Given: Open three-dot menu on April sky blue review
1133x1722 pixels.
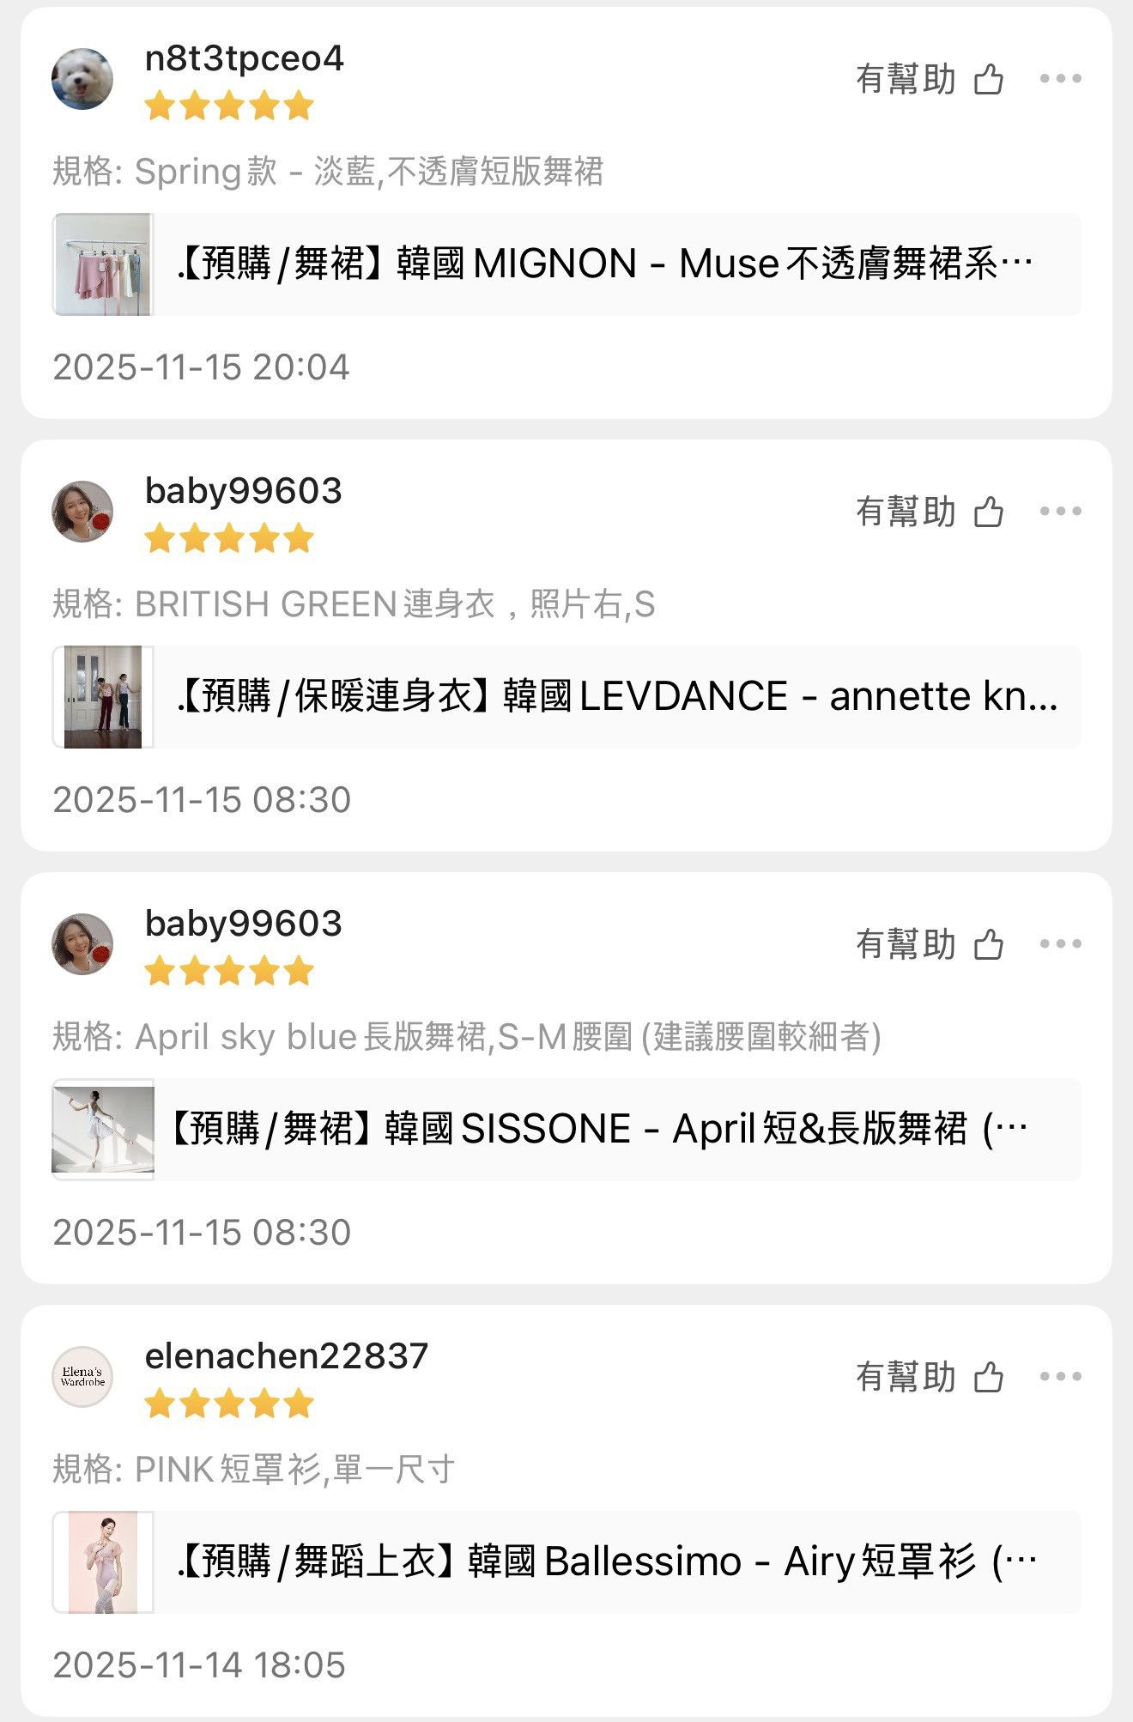Looking at the screenshot, I should (x=1060, y=944).
